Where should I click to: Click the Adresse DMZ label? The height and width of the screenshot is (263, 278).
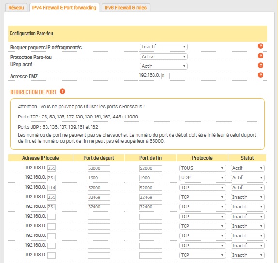24,76
